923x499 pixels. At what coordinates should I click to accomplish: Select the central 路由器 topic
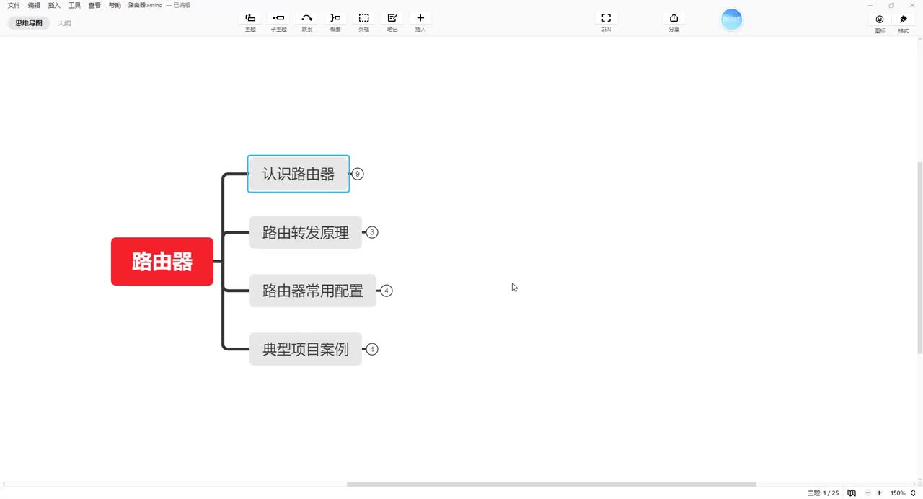pos(162,261)
